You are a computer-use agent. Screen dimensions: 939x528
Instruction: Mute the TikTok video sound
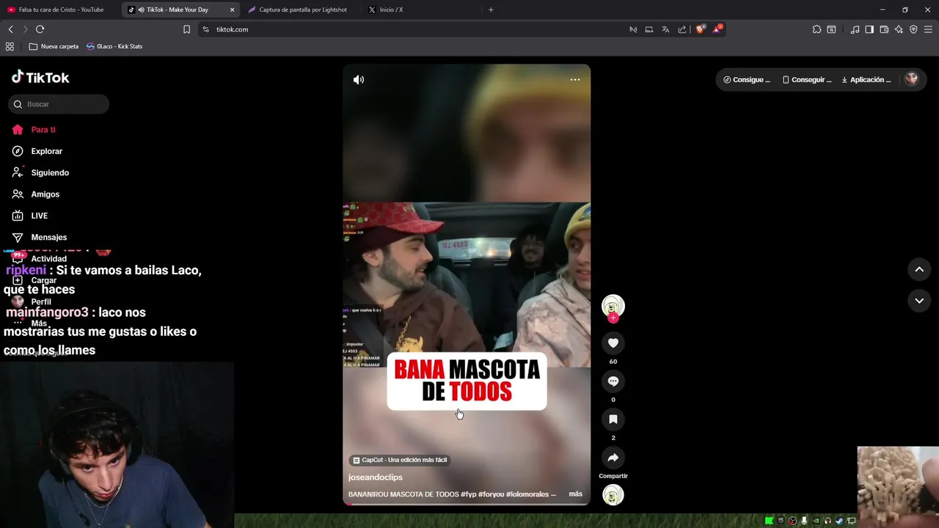[359, 80]
